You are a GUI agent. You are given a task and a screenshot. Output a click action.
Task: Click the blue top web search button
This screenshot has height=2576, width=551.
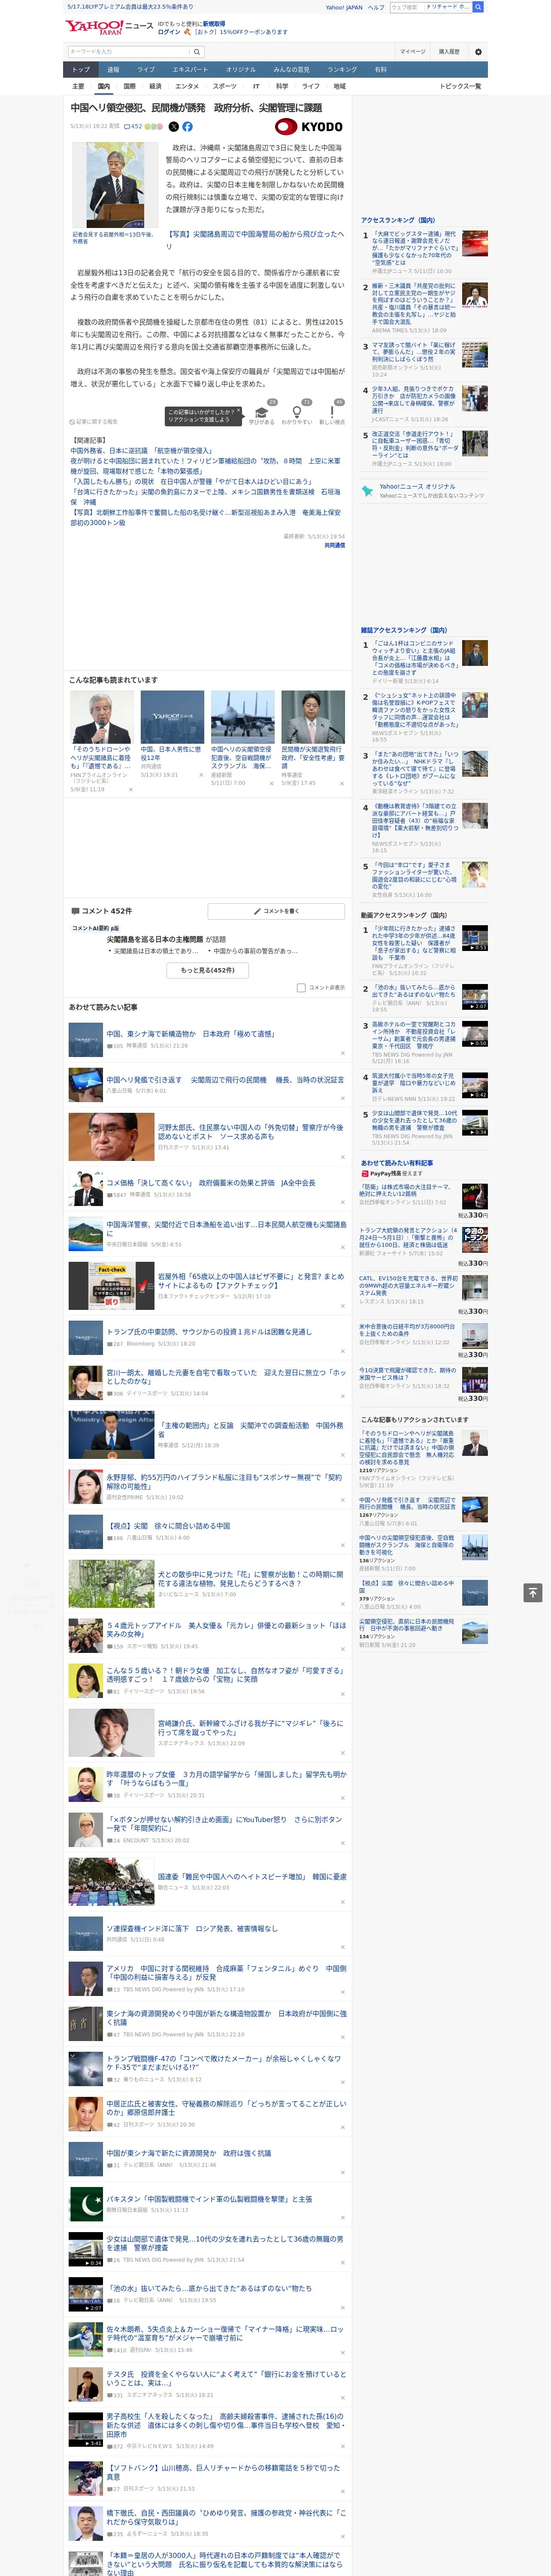(478, 7)
